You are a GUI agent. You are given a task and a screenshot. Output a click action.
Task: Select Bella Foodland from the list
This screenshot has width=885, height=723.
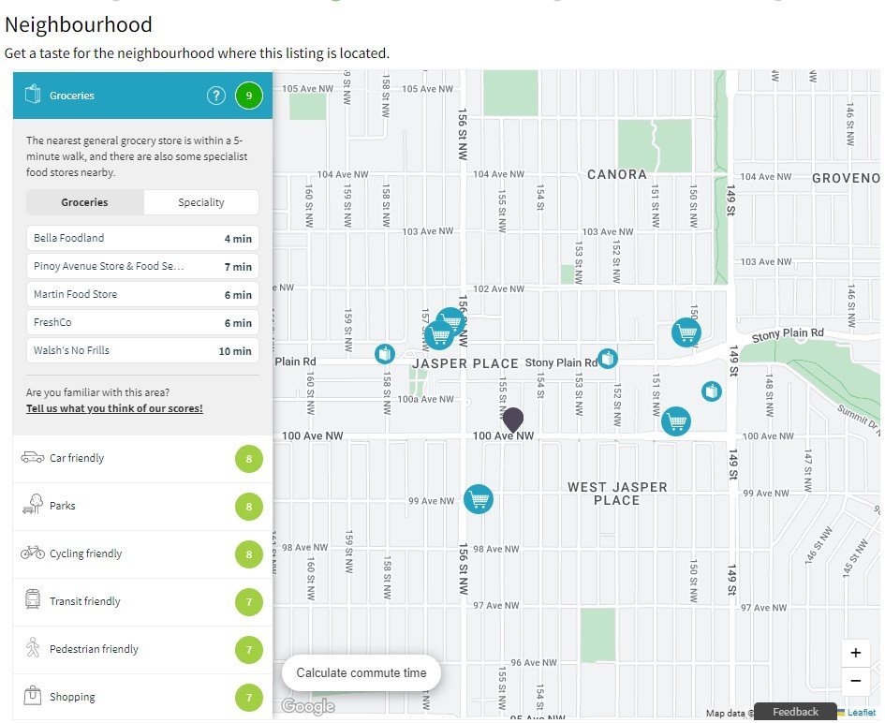(142, 238)
